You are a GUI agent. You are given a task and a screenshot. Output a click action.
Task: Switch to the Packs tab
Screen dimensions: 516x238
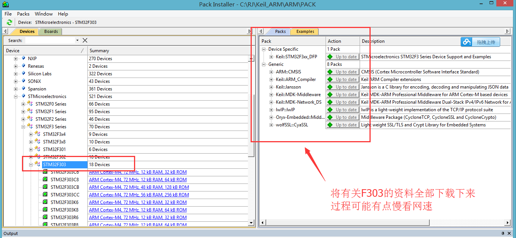(280, 31)
